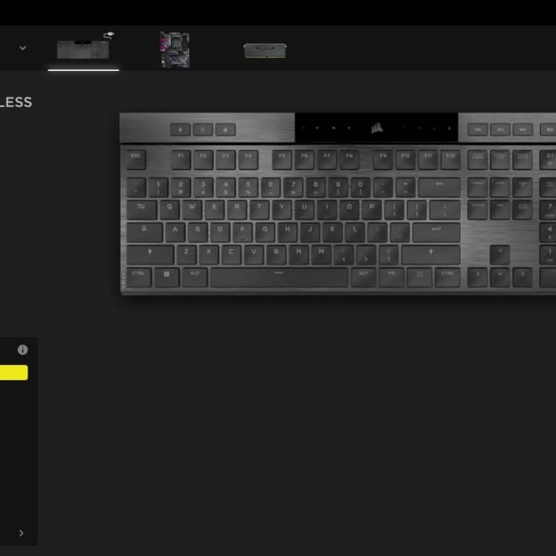Screen dimensions: 556x556
Task: Select the Windows logo key on the keyboard
Action: tap(167, 277)
